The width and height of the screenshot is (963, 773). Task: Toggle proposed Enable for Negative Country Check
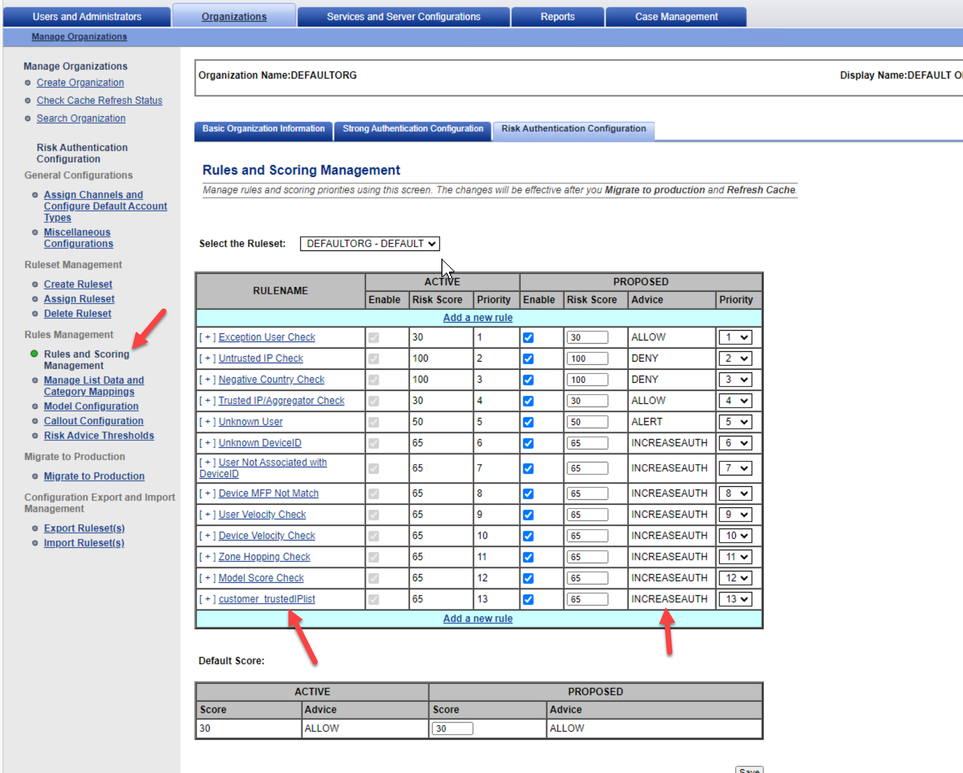coord(528,380)
